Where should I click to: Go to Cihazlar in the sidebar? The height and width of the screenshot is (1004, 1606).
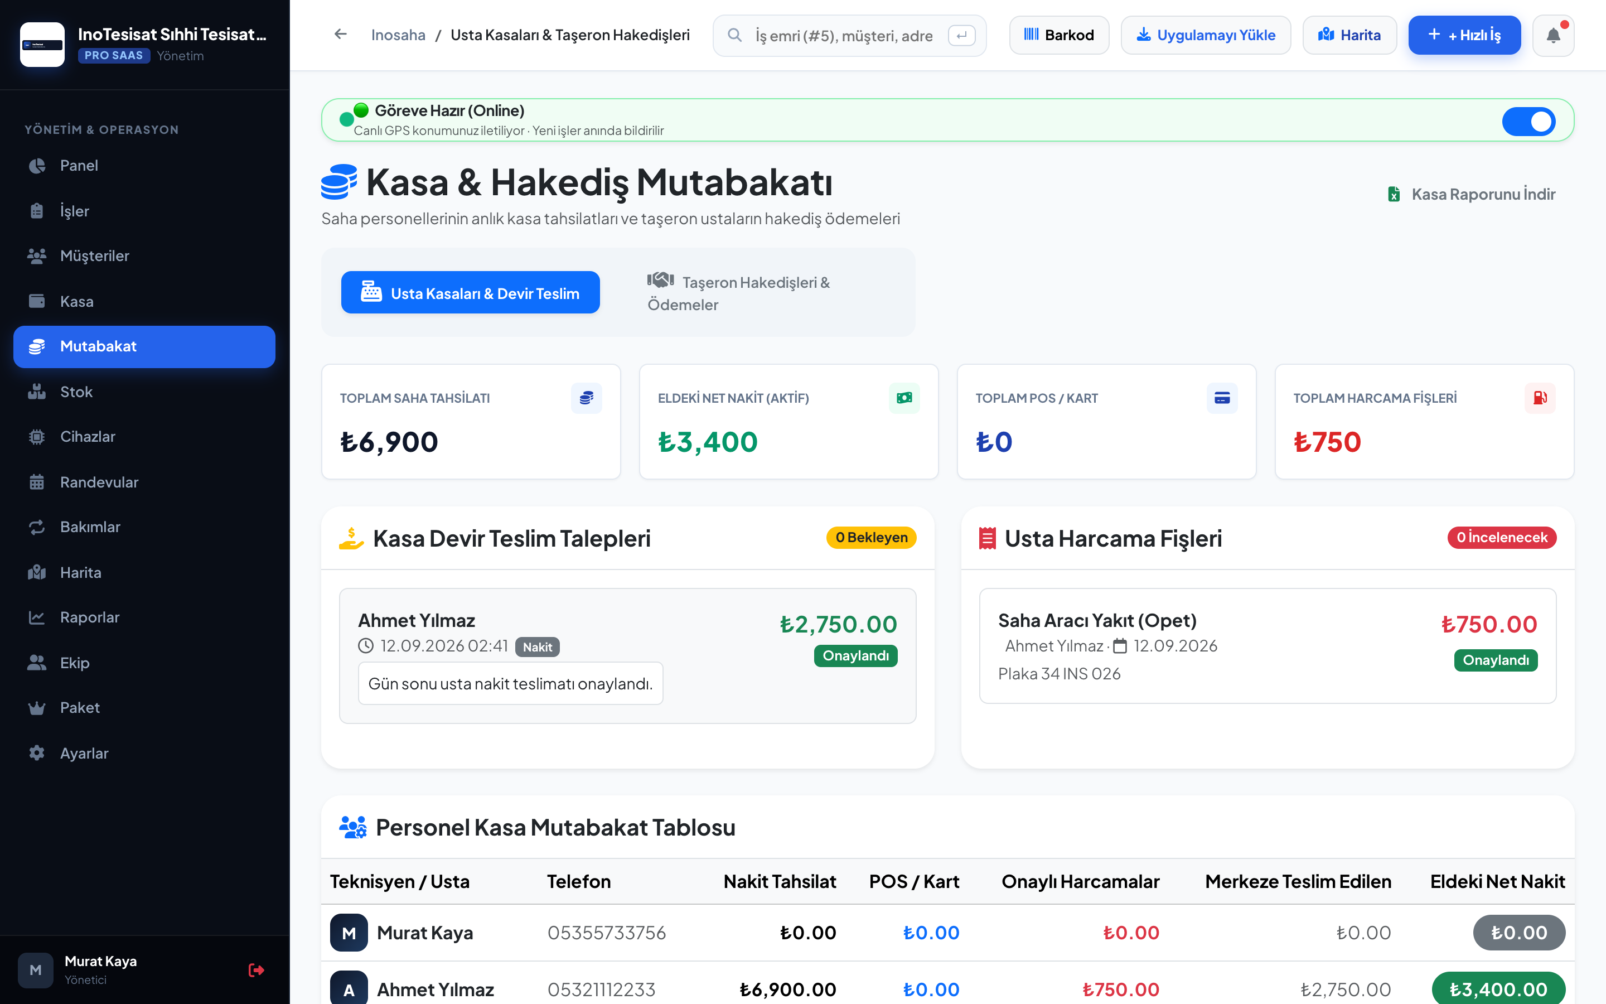[x=144, y=436]
